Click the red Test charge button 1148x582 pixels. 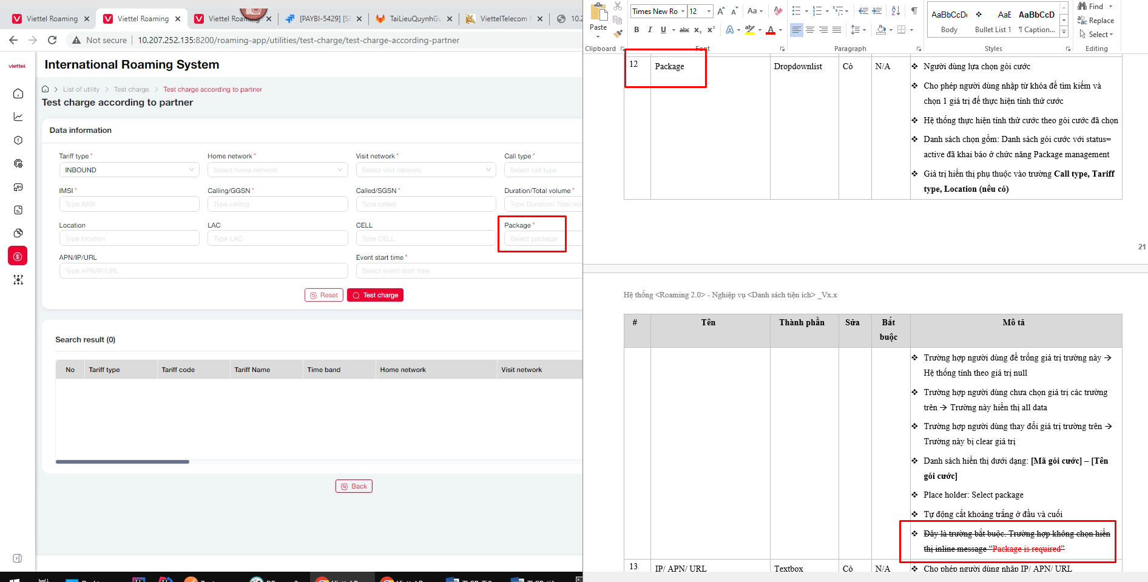tap(375, 295)
